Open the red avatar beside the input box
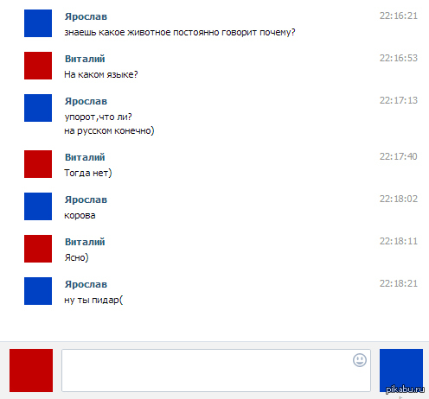The height and width of the screenshot is (399, 429). (31, 370)
